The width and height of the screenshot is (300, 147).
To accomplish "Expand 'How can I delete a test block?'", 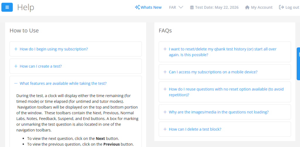I will [195, 129].
